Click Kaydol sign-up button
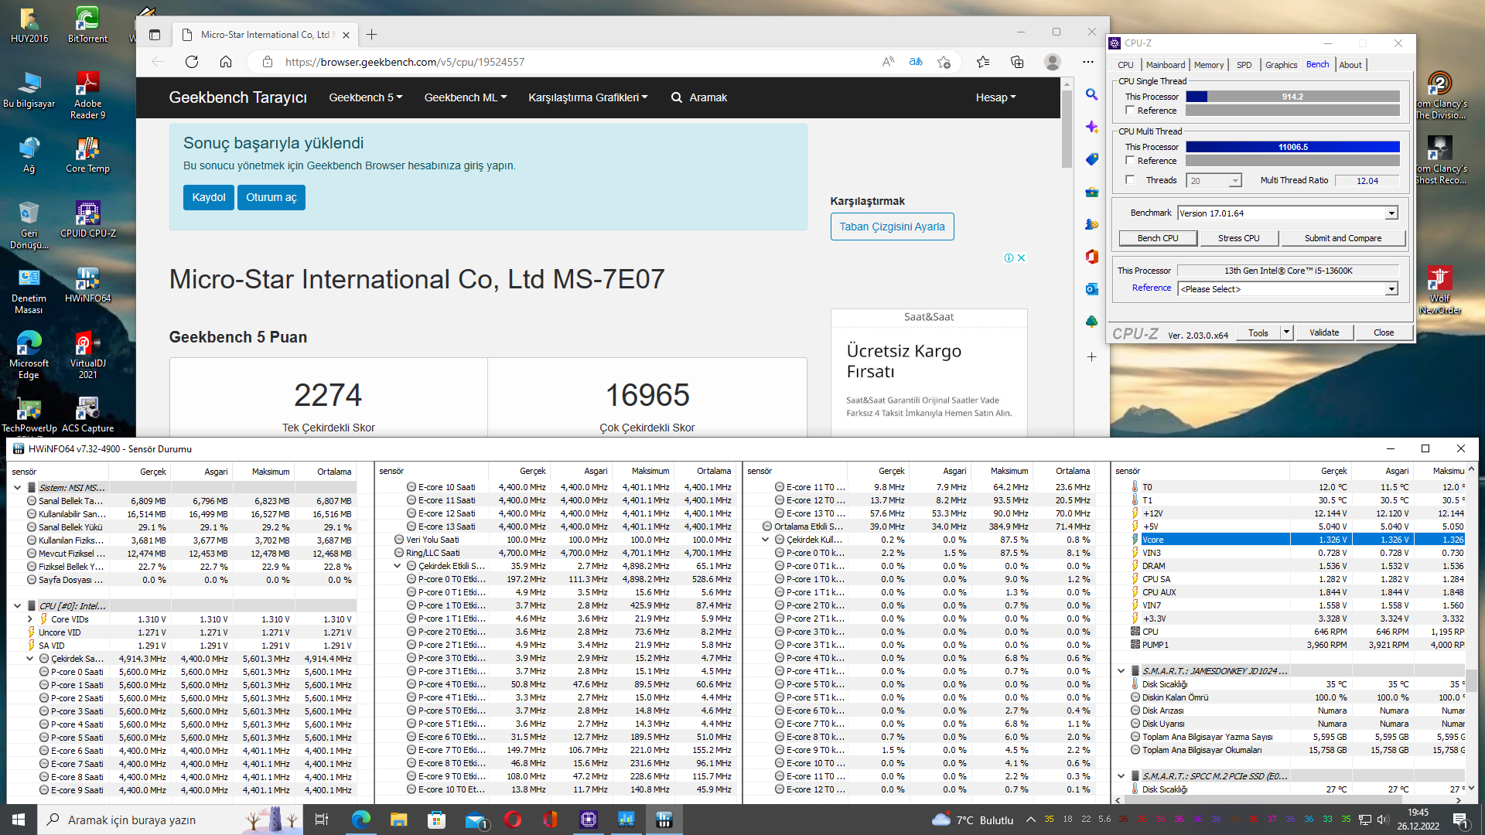This screenshot has height=835, width=1485. pyautogui.click(x=209, y=197)
